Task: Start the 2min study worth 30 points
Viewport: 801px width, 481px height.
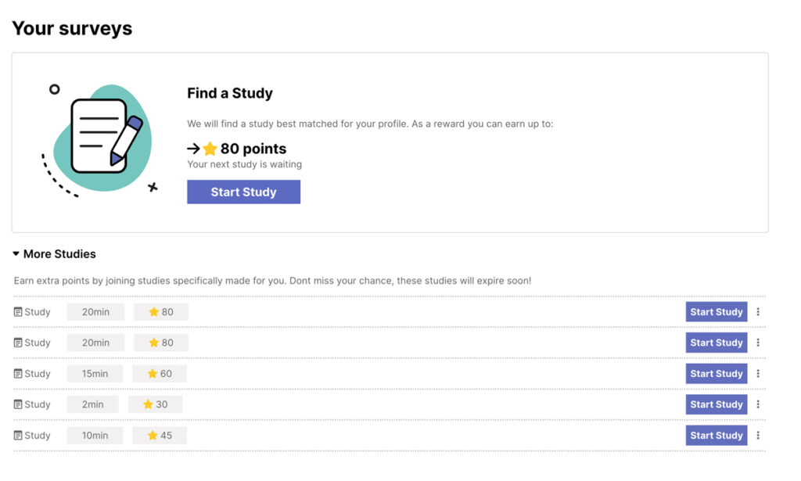Action: pyautogui.click(x=716, y=404)
